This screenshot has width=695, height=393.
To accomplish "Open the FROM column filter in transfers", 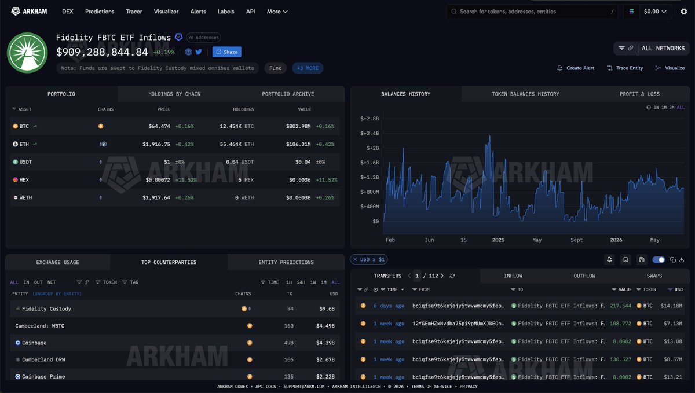I will pyautogui.click(x=420, y=289).
